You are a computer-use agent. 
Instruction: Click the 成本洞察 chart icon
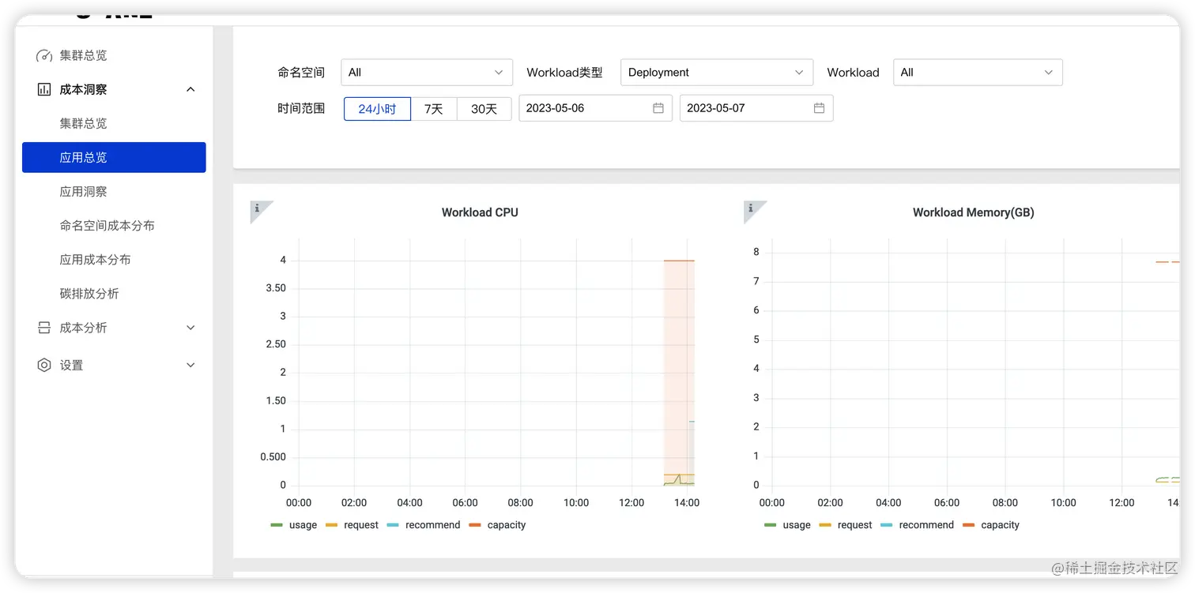click(44, 89)
